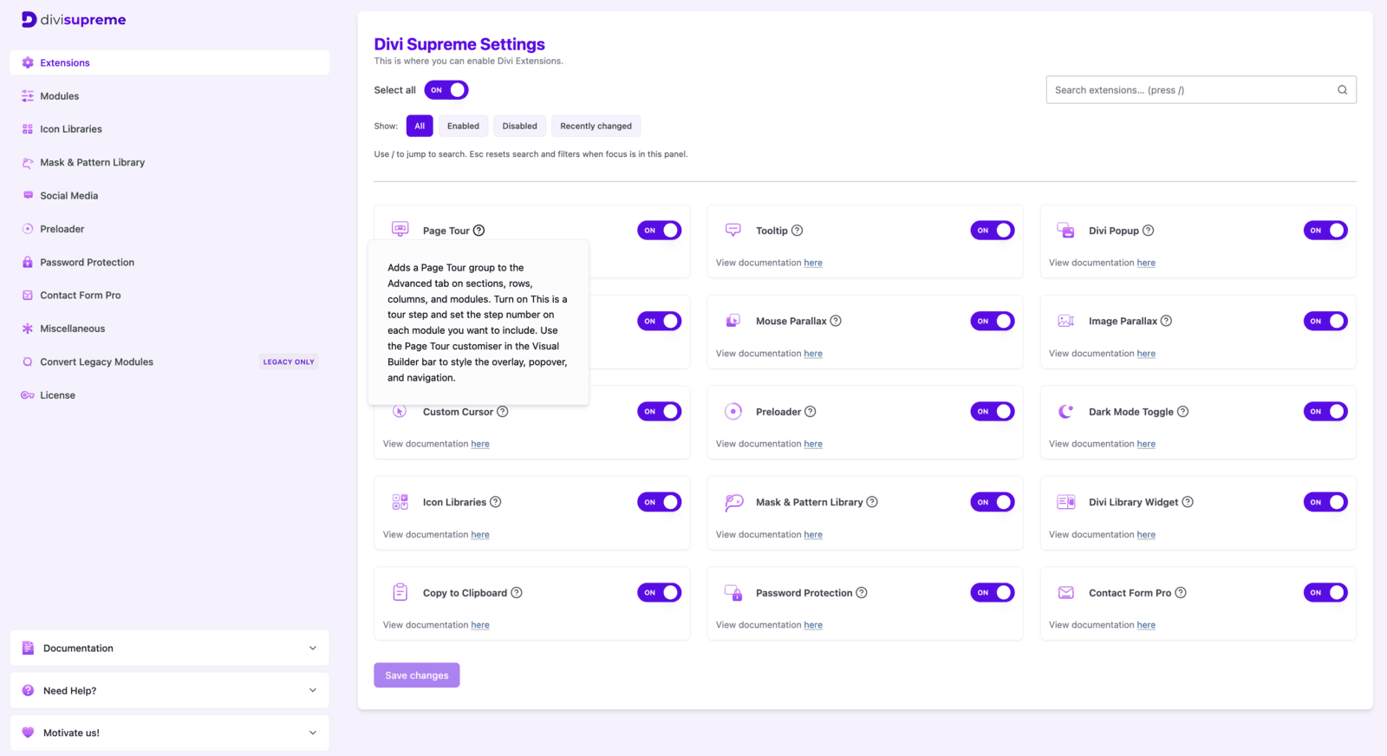
Task: Expand the Documentation accordion
Action: click(170, 648)
